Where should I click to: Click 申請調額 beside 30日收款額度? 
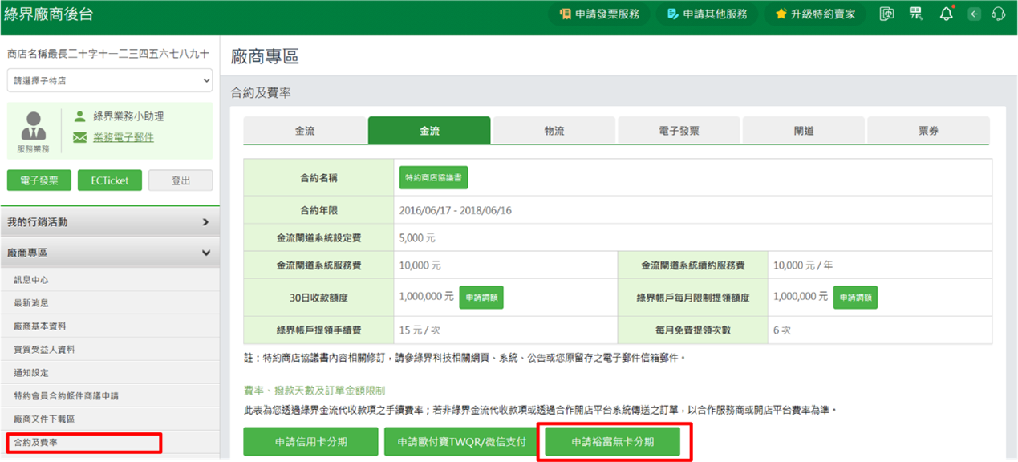point(481,298)
